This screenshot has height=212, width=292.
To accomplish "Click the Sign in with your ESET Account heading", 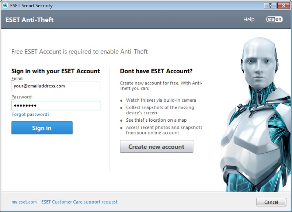I will (56, 71).
